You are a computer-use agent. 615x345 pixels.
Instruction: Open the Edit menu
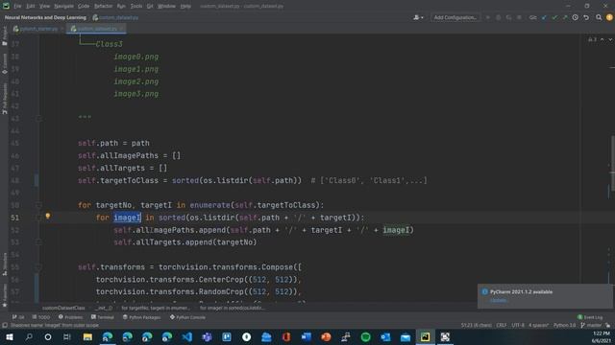[x=30, y=6]
